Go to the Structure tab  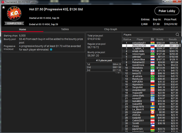click(x=158, y=29)
